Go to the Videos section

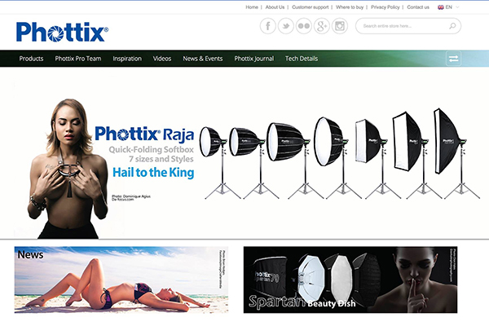click(x=162, y=59)
